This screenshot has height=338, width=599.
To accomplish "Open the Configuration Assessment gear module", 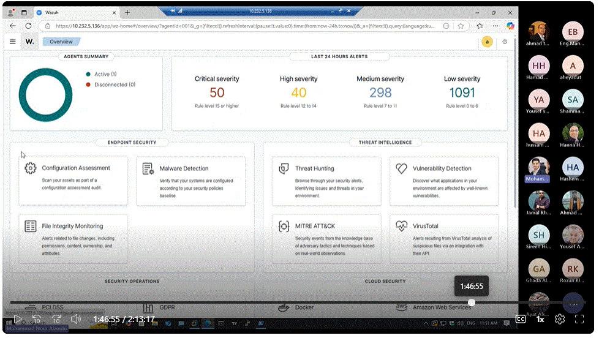I will pyautogui.click(x=31, y=168).
